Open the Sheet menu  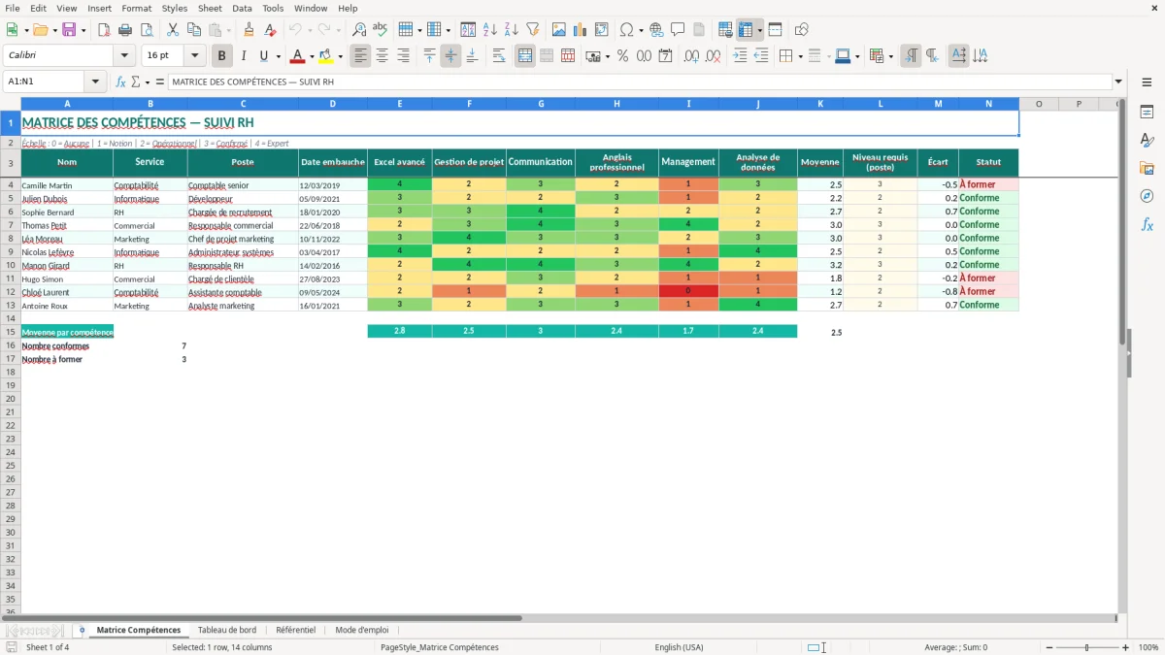click(210, 8)
